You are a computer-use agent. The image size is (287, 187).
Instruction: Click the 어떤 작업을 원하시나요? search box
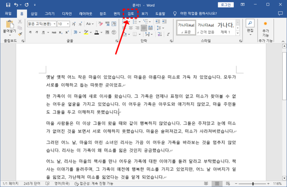198,13
